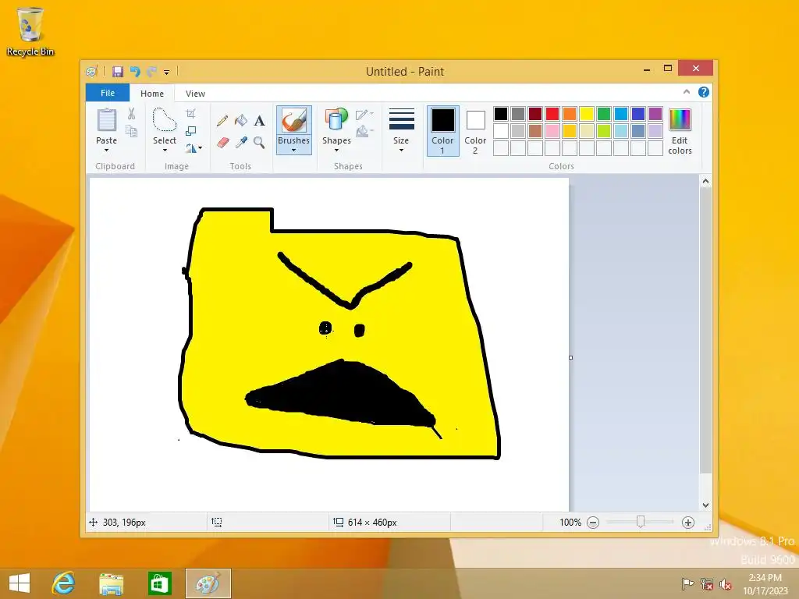Open Customize Quick Access Toolbar dropdown
The width and height of the screenshot is (799, 599).
[167, 72]
